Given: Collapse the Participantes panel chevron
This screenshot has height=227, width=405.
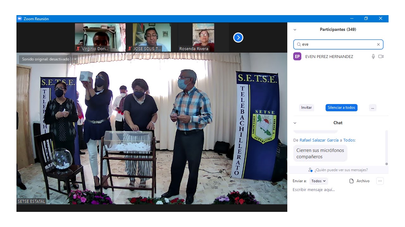Looking at the screenshot, I should (295, 30).
